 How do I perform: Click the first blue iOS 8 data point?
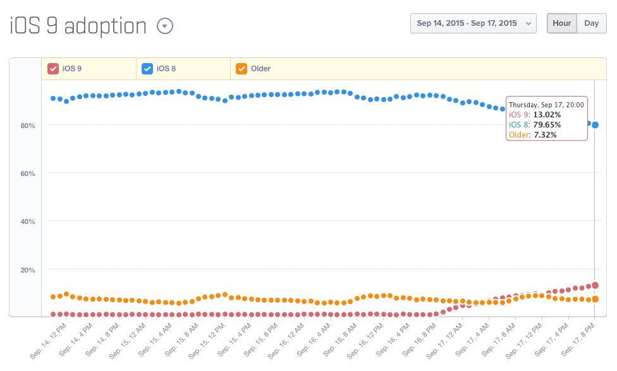pos(53,98)
